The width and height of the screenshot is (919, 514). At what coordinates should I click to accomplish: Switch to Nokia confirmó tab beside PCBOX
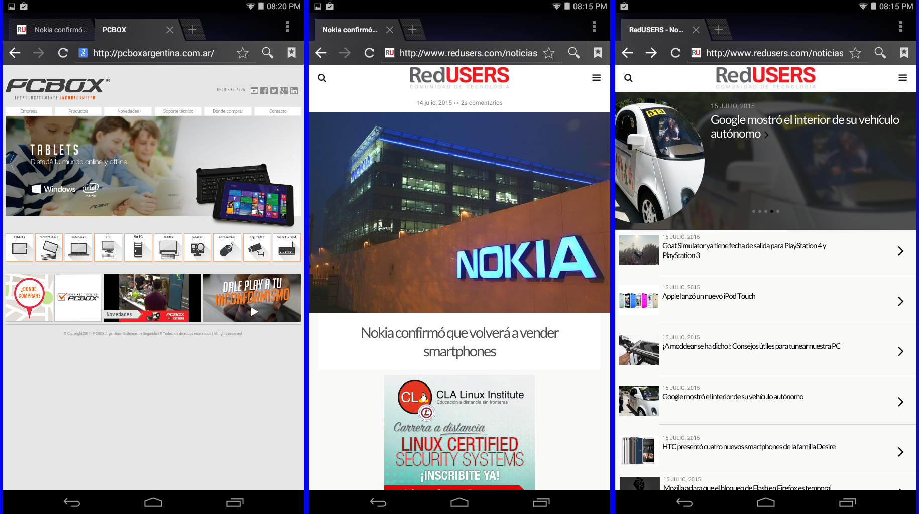pos(54,30)
